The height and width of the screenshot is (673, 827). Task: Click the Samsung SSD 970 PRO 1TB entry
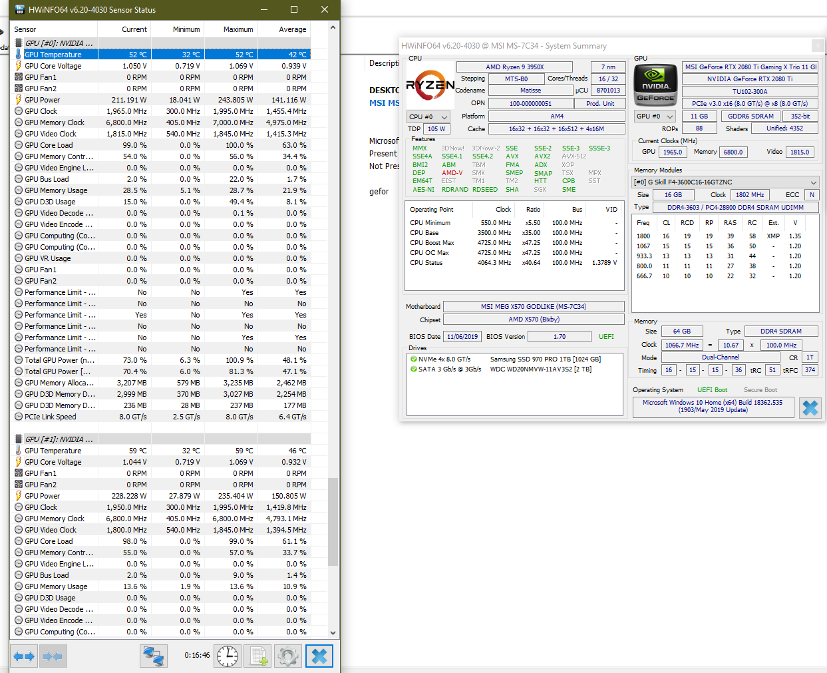coord(546,359)
